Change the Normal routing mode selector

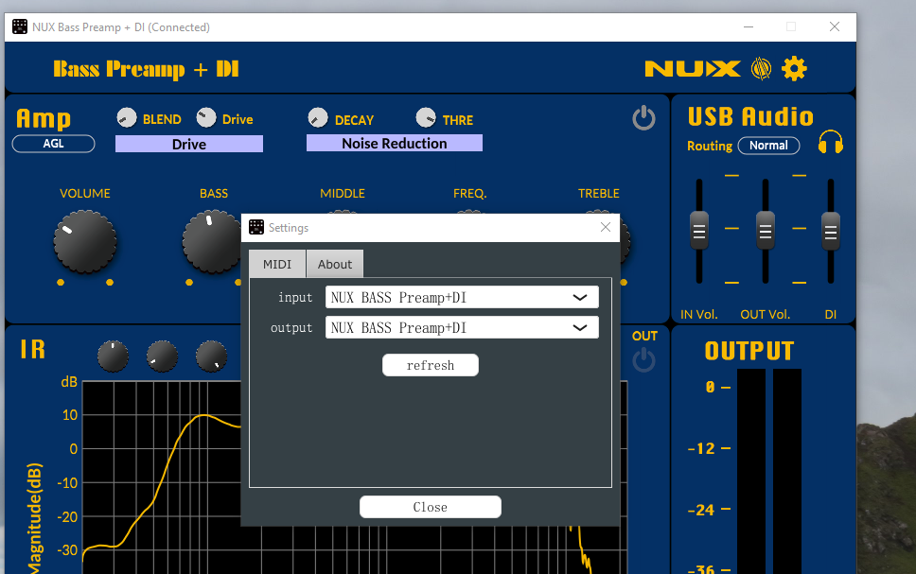pos(768,146)
